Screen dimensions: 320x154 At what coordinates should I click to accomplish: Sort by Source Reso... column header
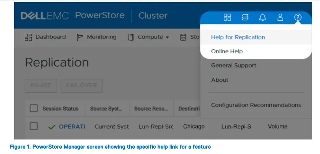[x=151, y=109]
